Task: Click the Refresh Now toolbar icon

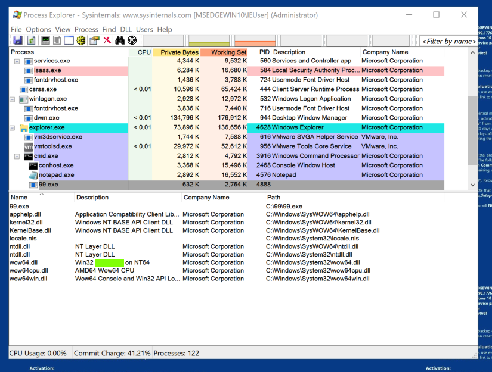Action: pos(30,40)
